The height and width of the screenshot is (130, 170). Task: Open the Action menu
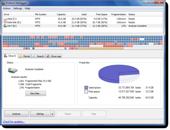7,8
